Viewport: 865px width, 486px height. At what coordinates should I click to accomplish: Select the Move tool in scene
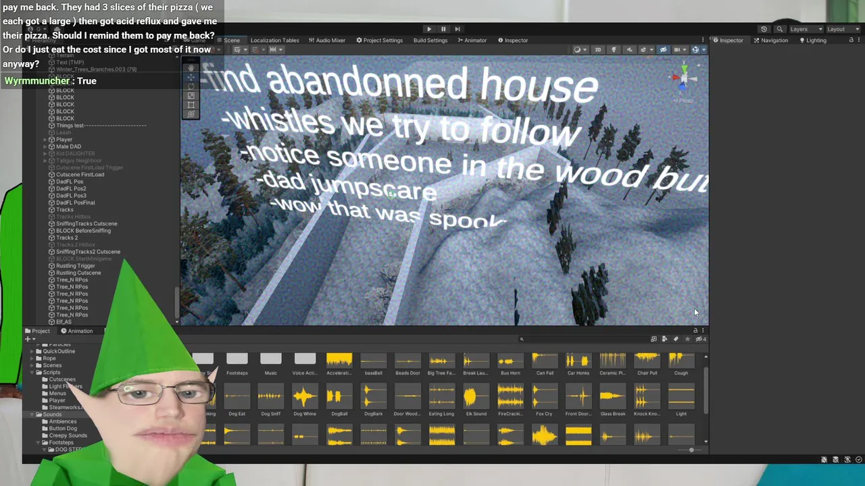click(191, 78)
